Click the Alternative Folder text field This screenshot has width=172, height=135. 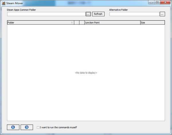(x=134, y=14)
